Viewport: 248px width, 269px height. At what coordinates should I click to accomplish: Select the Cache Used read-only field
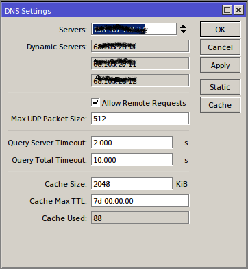click(140, 218)
